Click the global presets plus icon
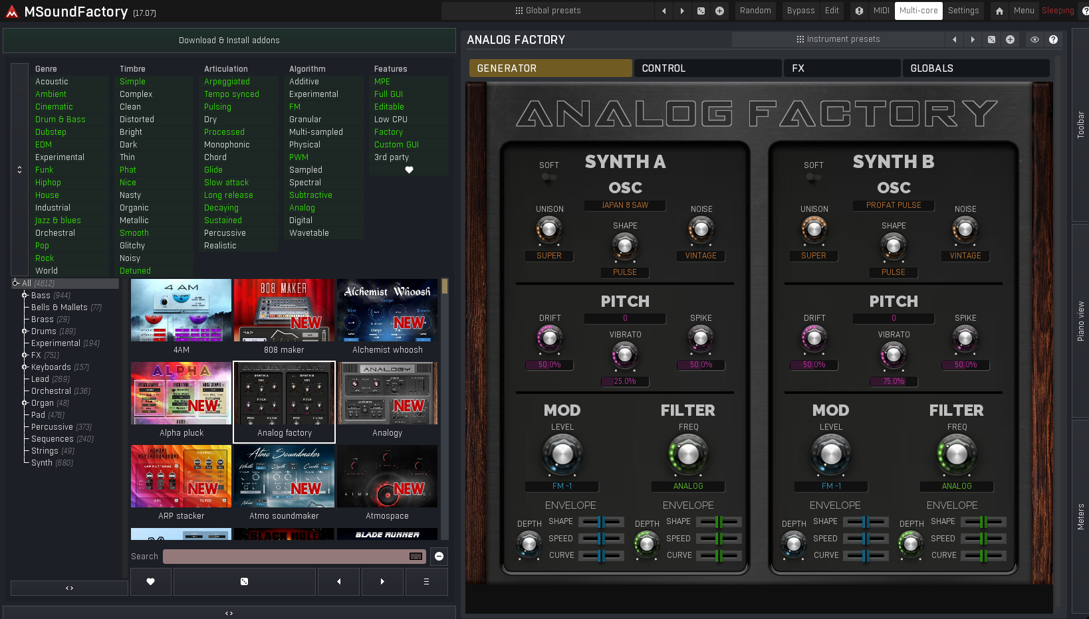1089x619 pixels. point(719,11)
